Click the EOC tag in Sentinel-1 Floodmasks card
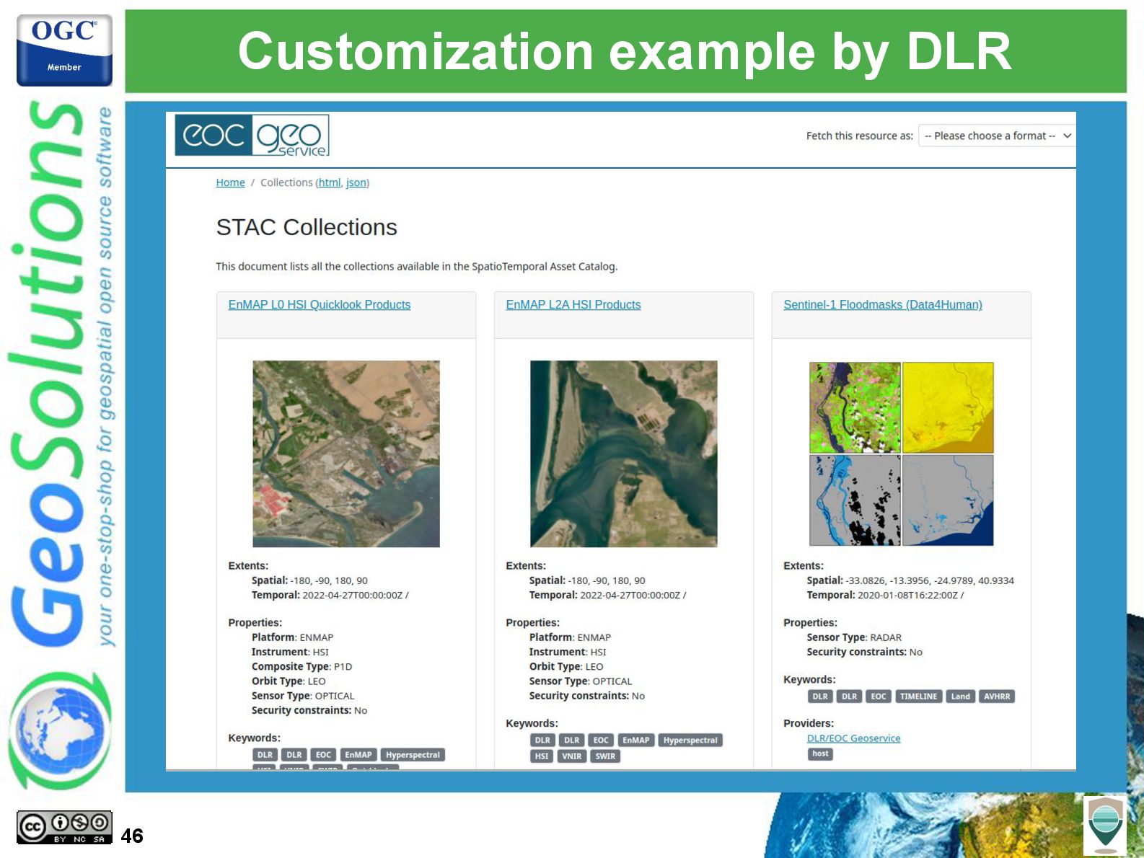The width and height of the screenshot is (1144, 858). pyautogui.click(x=878, y=696)
